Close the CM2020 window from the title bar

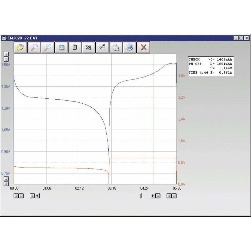pyautogui.click(x=247, y=38)
